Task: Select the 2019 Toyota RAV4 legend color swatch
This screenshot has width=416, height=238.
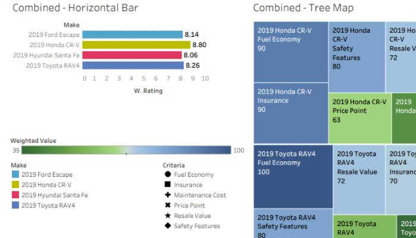Action: (15, 205)
